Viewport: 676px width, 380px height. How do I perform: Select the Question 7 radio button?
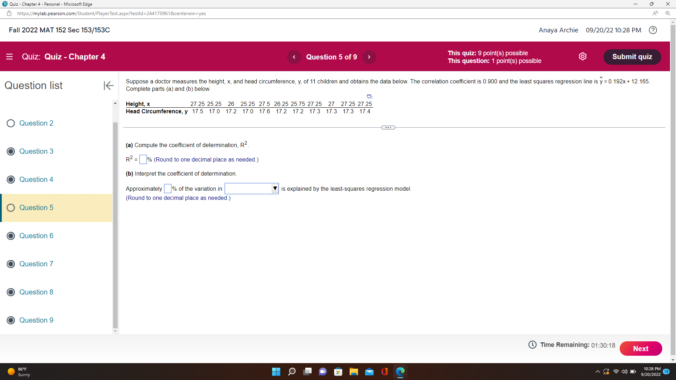point(11,264)
